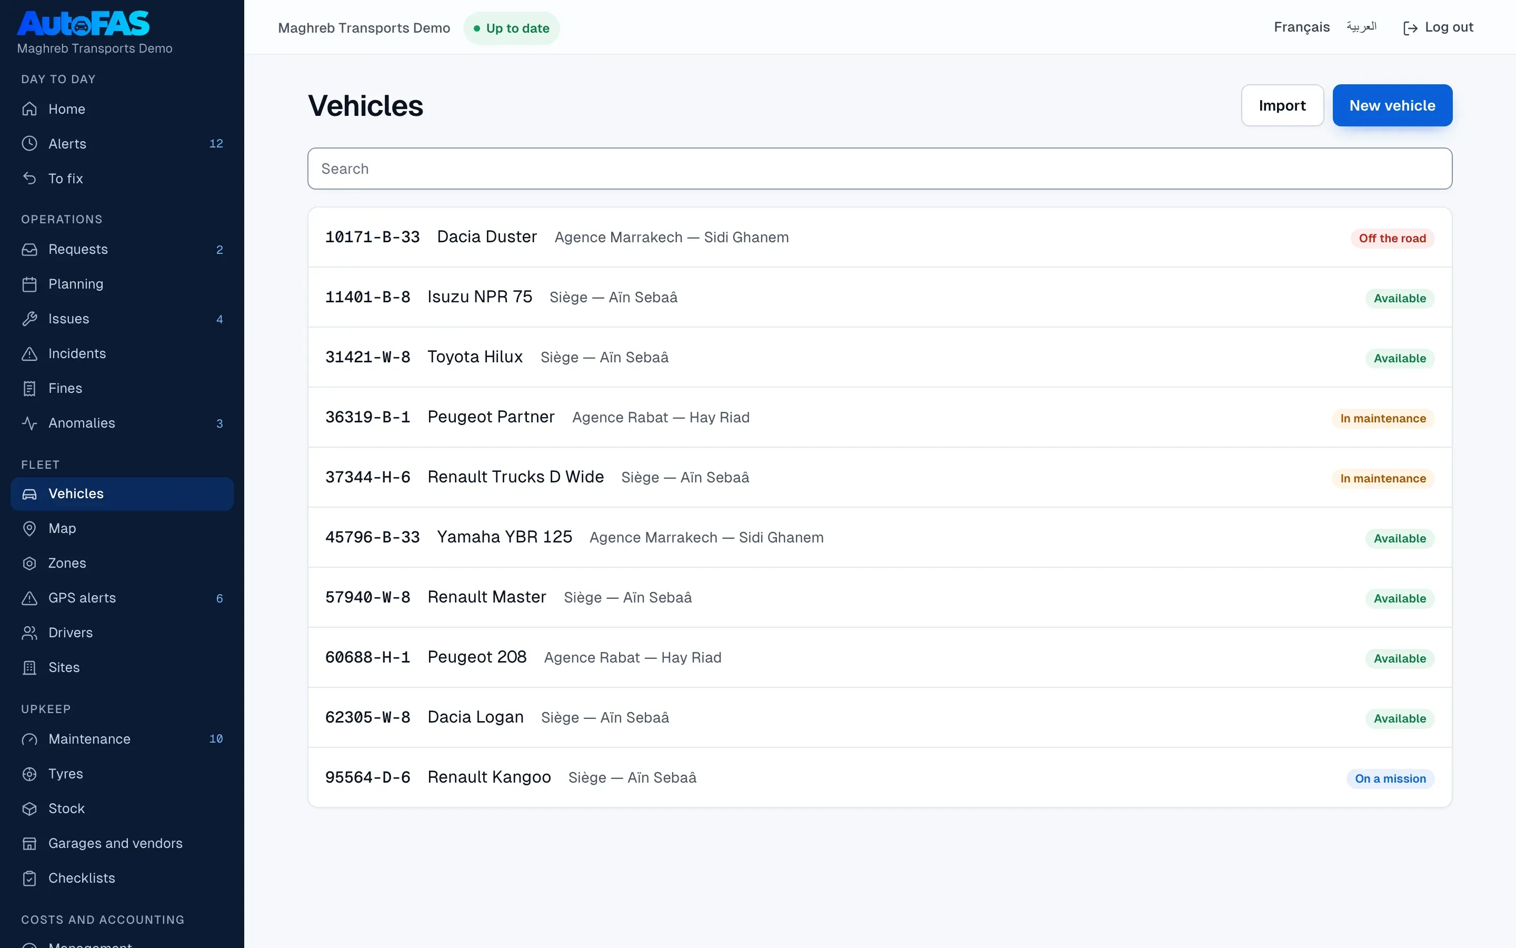The width and height of the screenshot is (1516, 948).
Task: Click the Incidents warning triangle icon
Action: click(x=29, y=353)
